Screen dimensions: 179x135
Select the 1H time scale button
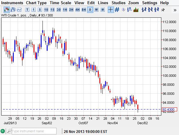pyautogui.click(x=65, y=10)
